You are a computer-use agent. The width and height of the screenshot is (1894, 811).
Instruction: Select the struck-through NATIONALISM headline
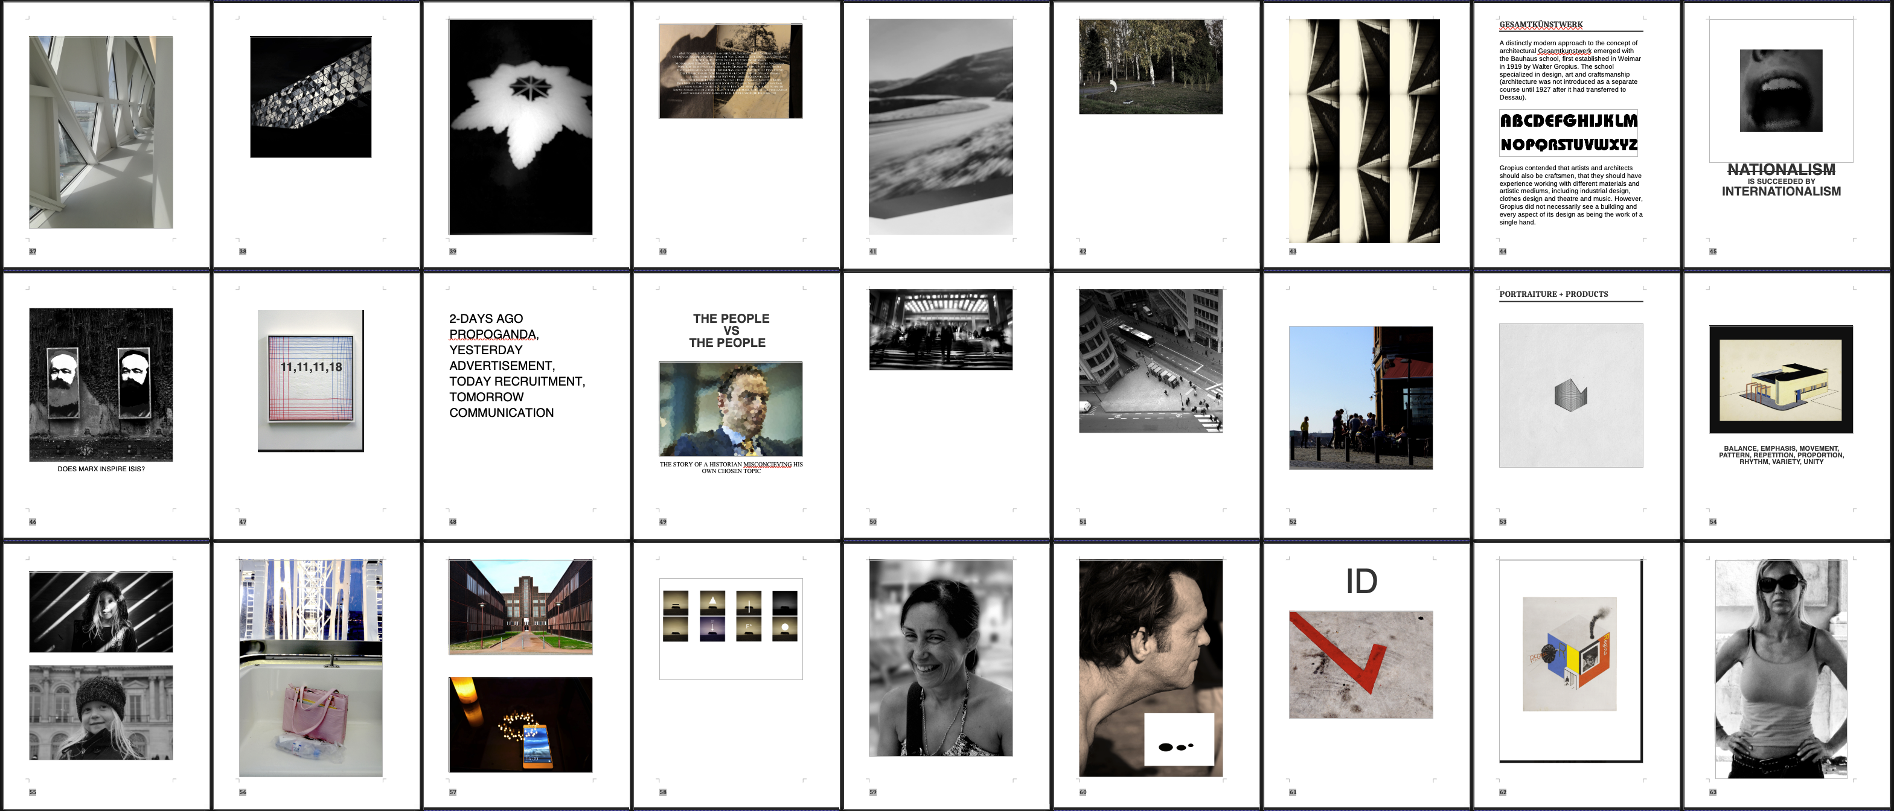(1780, 170)
